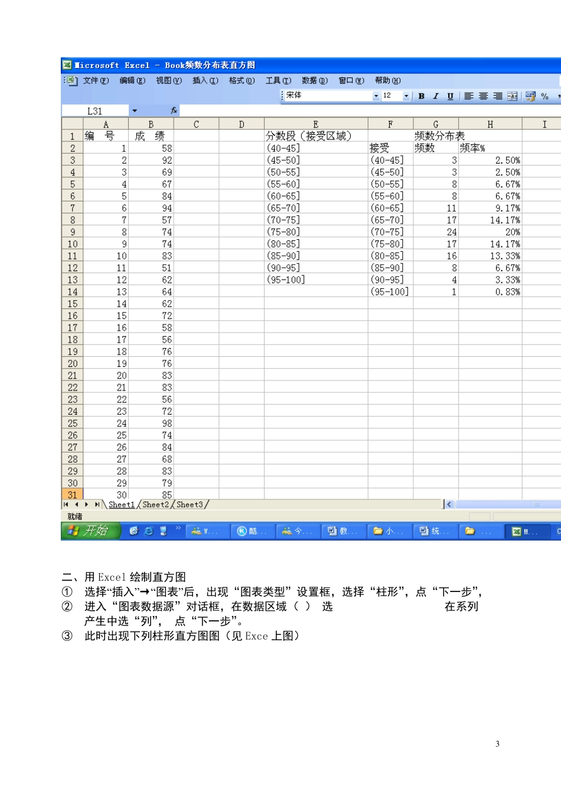561x794 pixels.
Task: Click the Merge and Center icon
Action: (512, 96)
